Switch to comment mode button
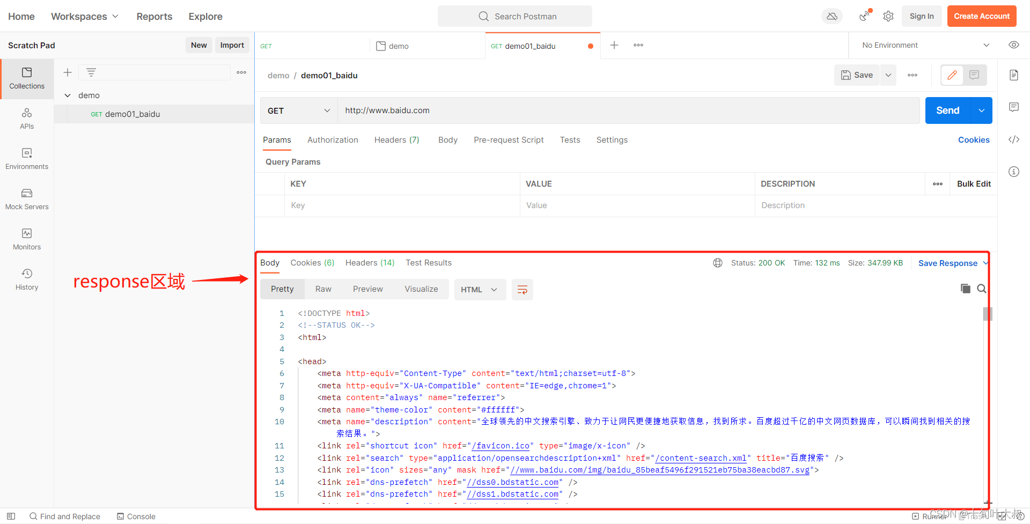 (974, 75)
